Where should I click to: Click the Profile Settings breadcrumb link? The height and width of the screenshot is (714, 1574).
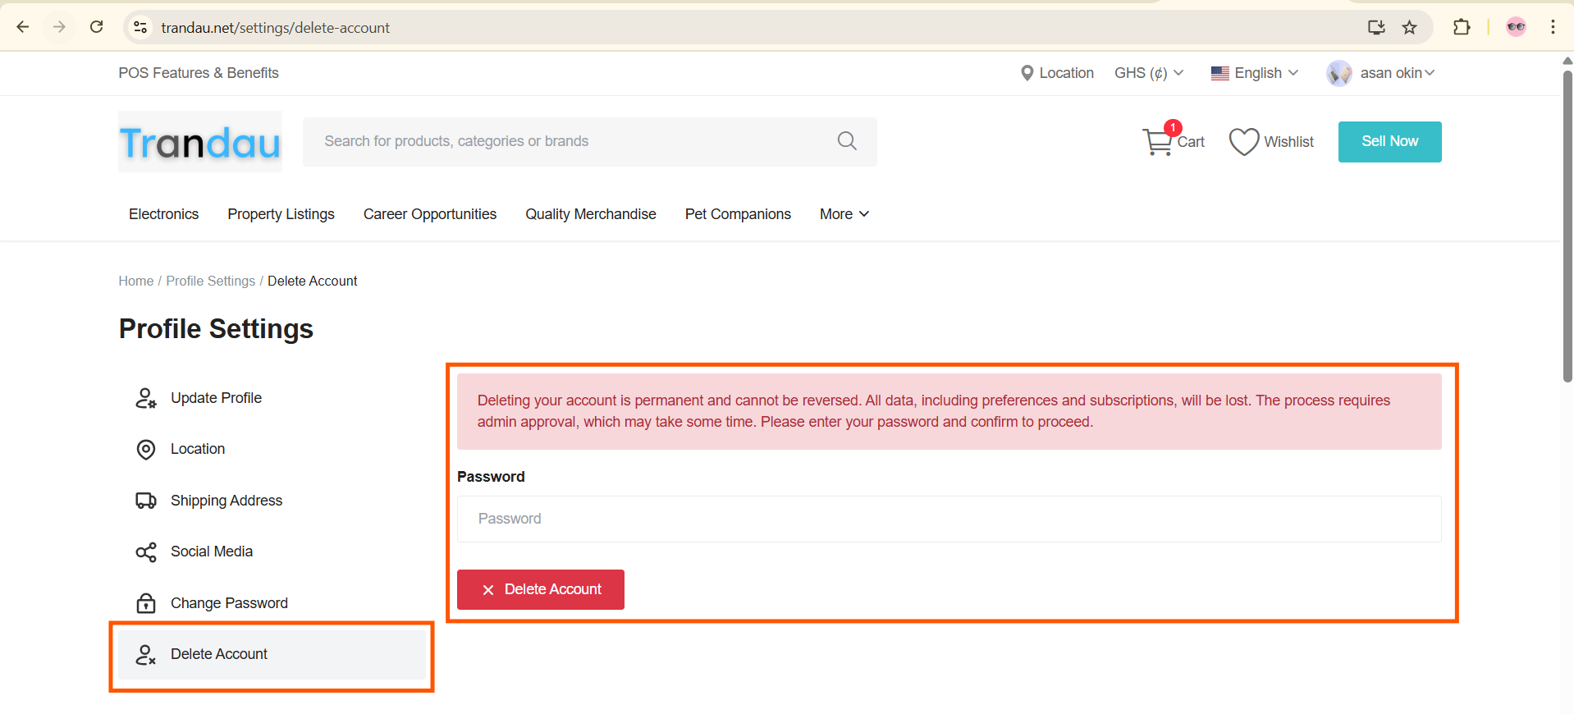point(211,281)
